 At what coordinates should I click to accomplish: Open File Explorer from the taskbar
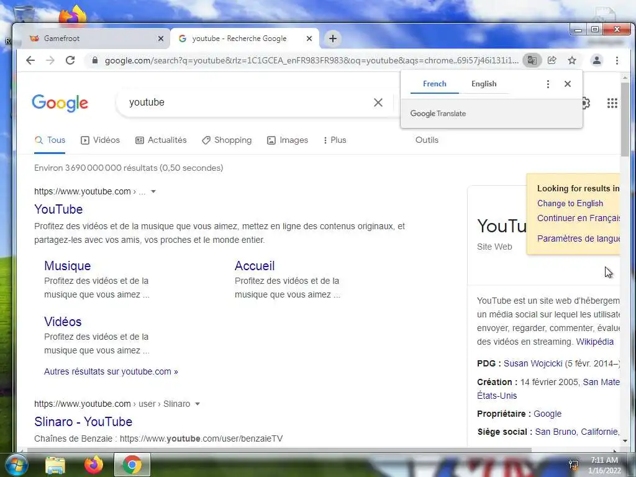tap(55, 465)
